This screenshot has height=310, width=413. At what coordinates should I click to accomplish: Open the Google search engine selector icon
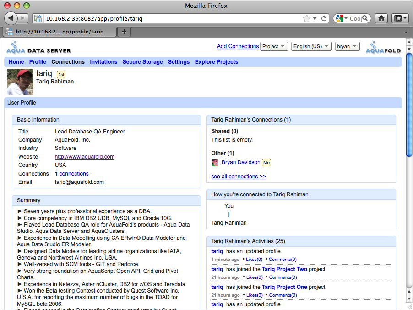coord(342,18)
